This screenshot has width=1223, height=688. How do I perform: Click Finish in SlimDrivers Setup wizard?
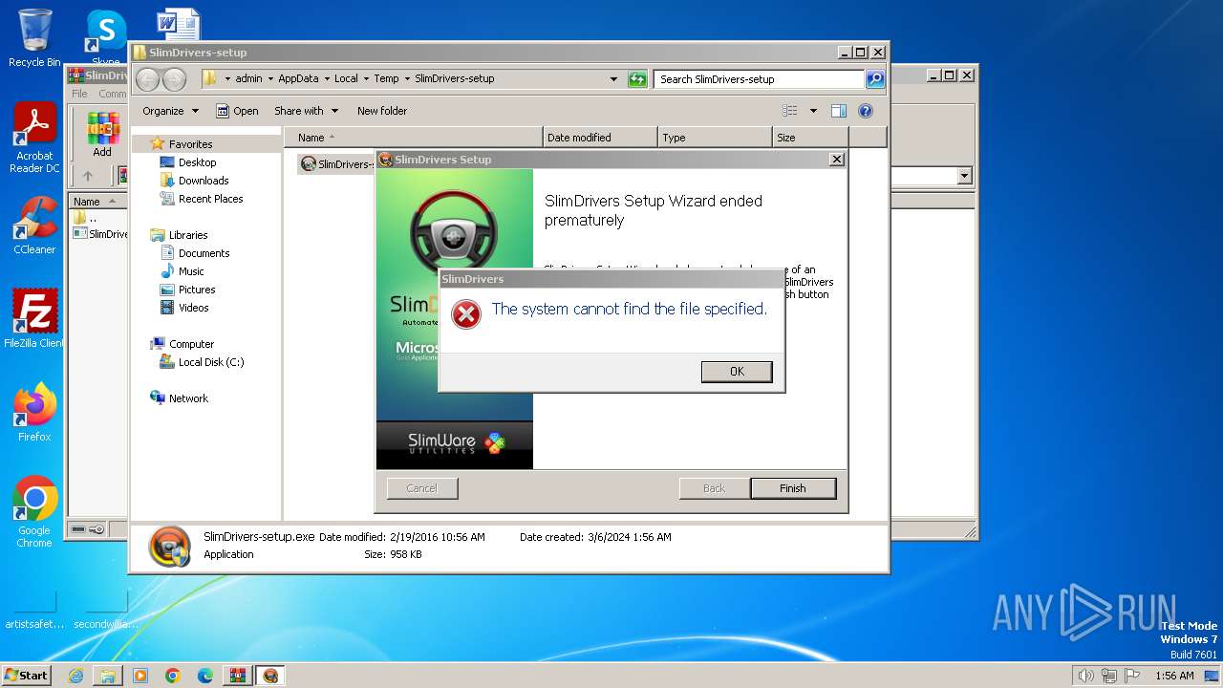(793, 488)
